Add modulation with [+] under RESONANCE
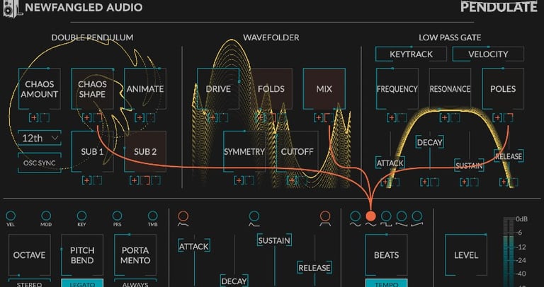 pyautogui.click(x=445, y=118)
